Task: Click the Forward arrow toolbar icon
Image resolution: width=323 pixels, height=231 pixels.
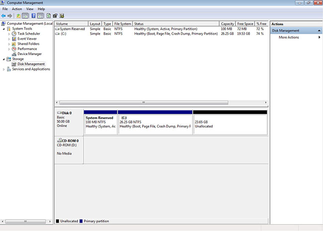Action: (9, 16)
